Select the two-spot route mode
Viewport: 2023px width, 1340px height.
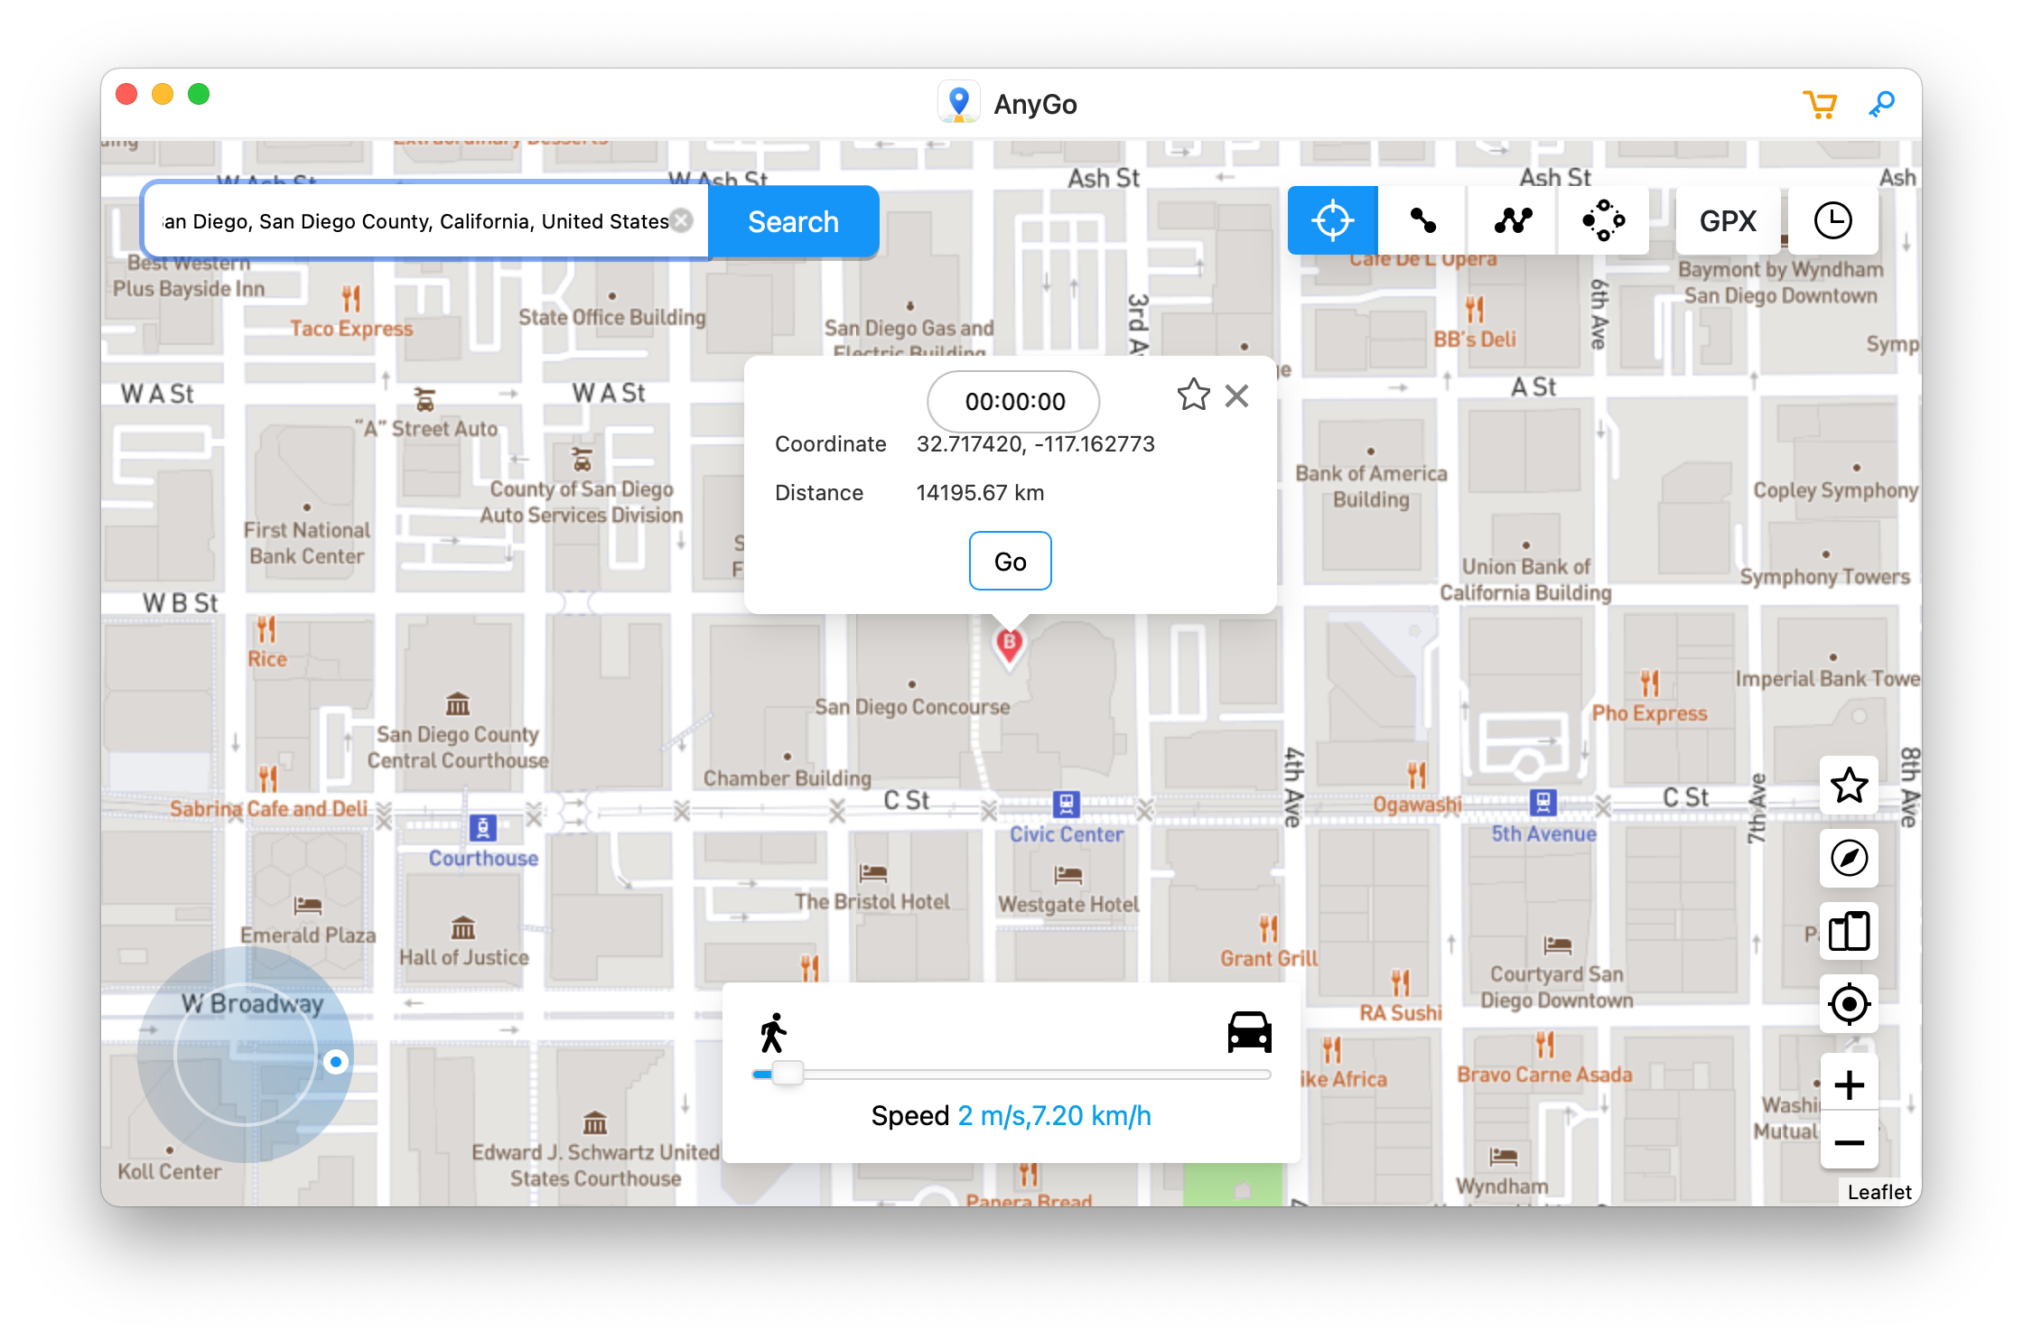pyautogui.click(x=1422, y=219)
